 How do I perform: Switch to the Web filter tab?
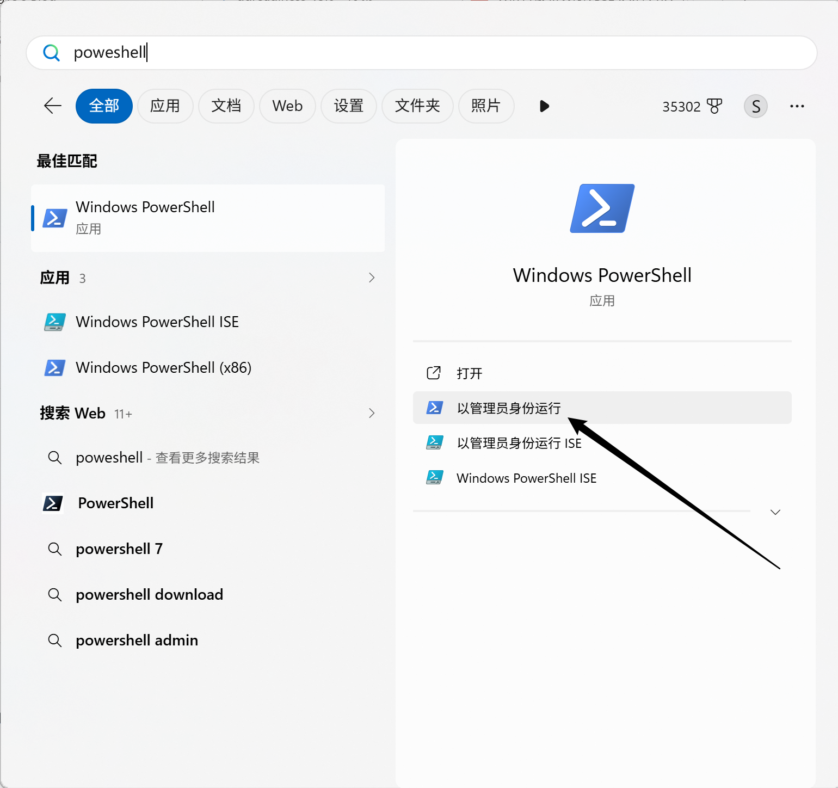click(287, 106)
